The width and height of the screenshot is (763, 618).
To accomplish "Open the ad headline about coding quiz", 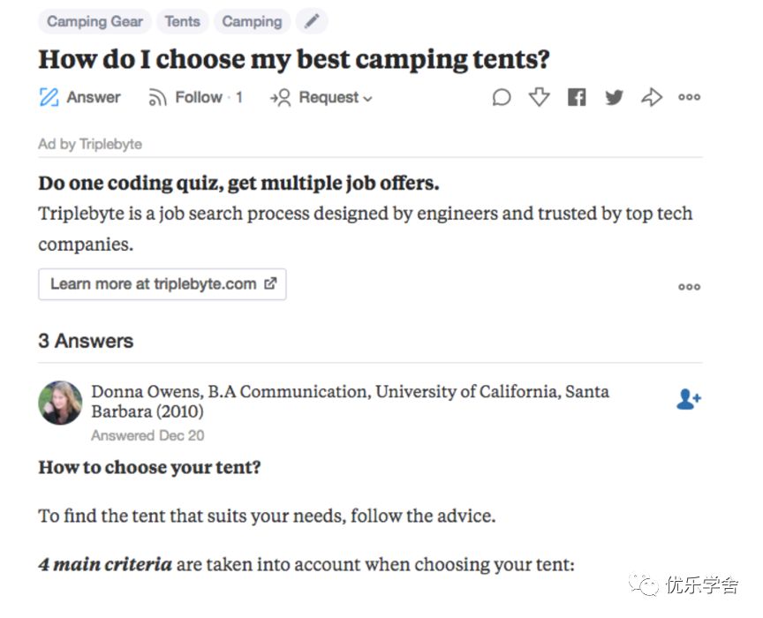I will [x=238, y=184].
